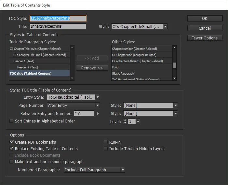This screenshot has height=185, width=228.
Task: Uncheck Create PDF Bookmarks
Action: click(x=11, y=142)
